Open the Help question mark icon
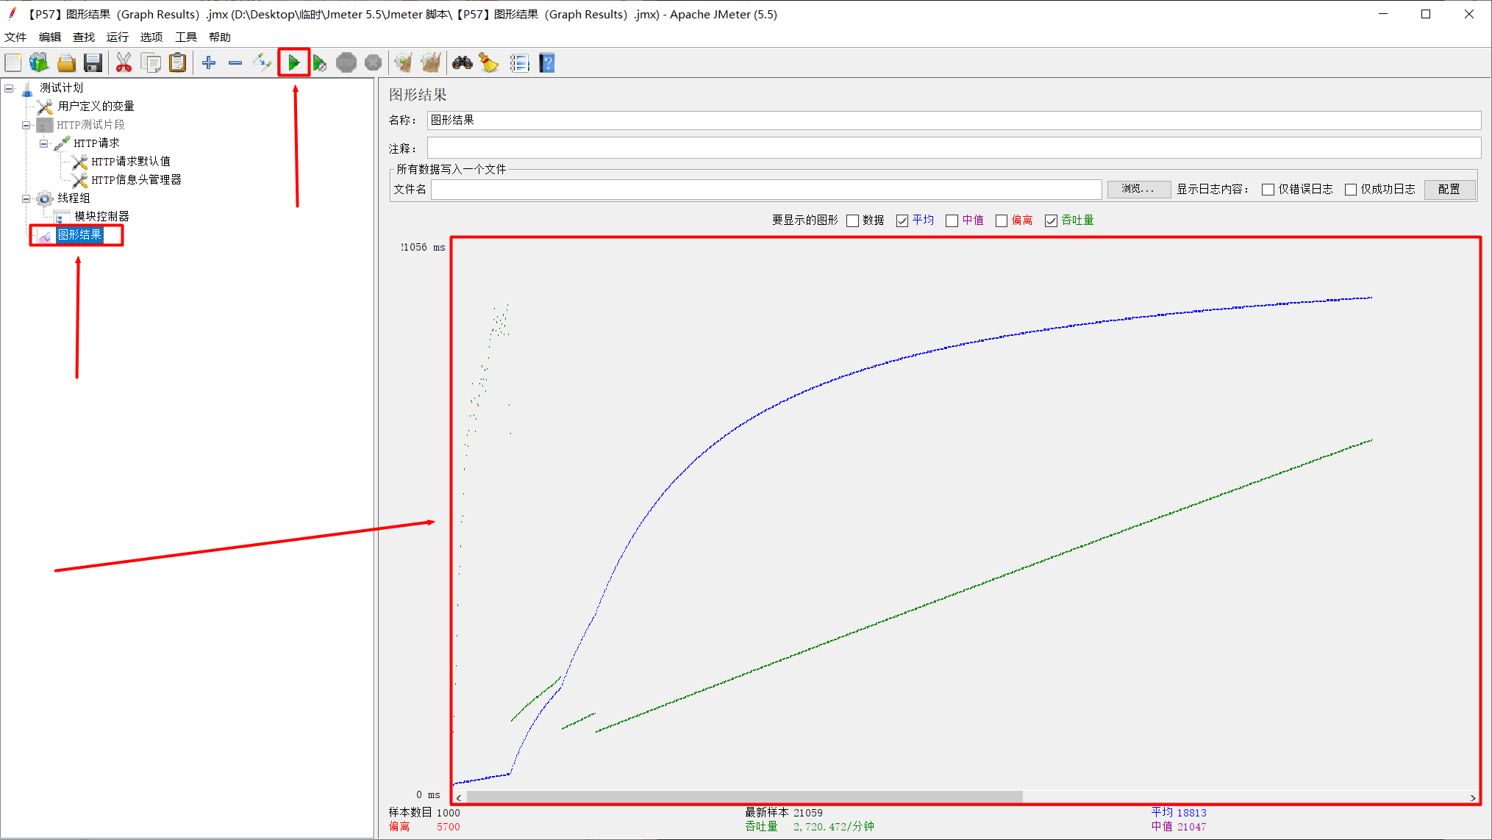This screenshot has height=840, width=1492. 547,63
